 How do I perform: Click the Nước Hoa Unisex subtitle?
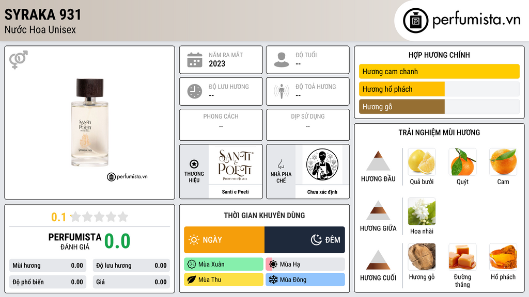click(x=40, y=29)
